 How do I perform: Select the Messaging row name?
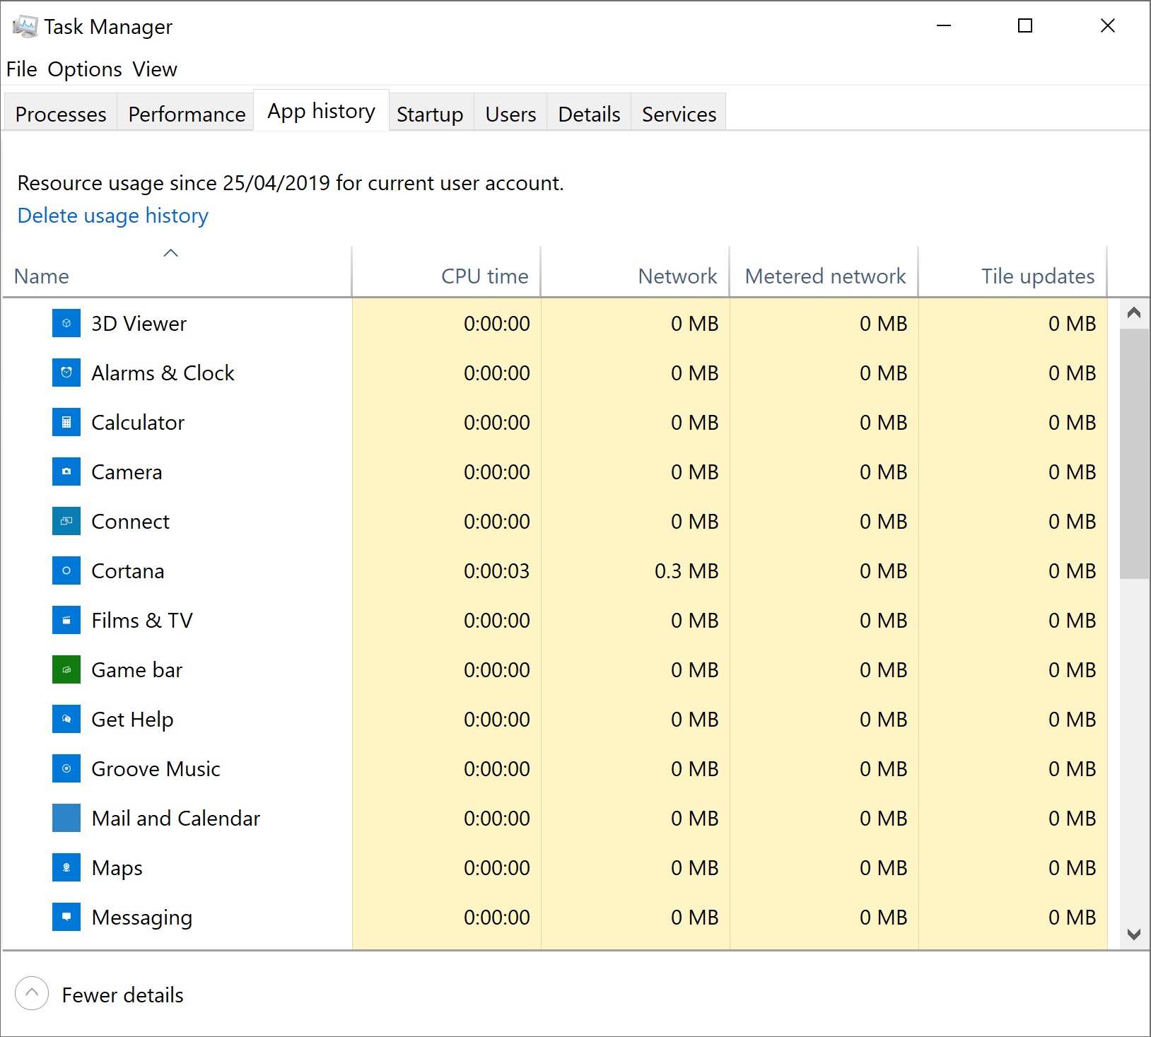pos(142,917)
